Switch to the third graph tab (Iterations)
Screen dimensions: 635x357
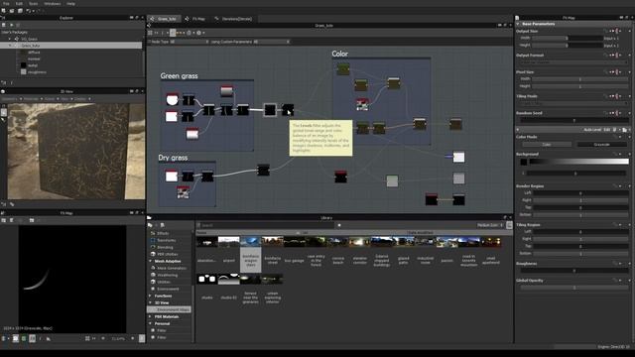(234, 19)
